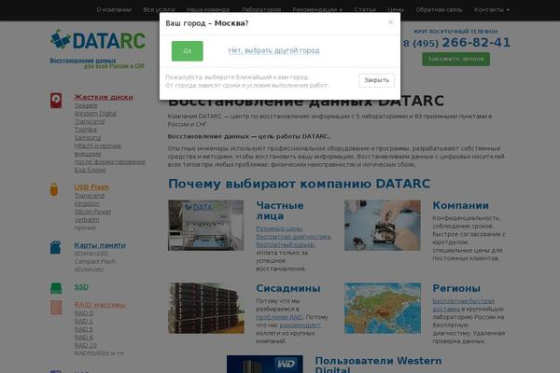Open Бесплатная быстрая доставка link
The width and height of the screenshot is (560, 373).
click(463, 305)
